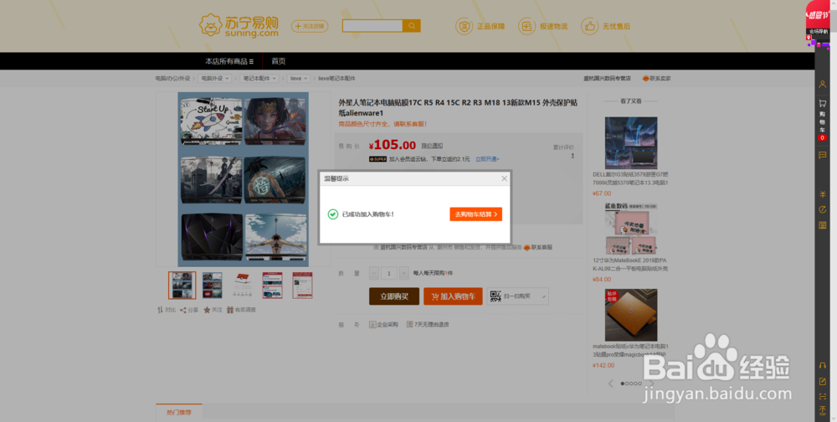Open the matebook贴纸 recommended product image

click(631, 315)
